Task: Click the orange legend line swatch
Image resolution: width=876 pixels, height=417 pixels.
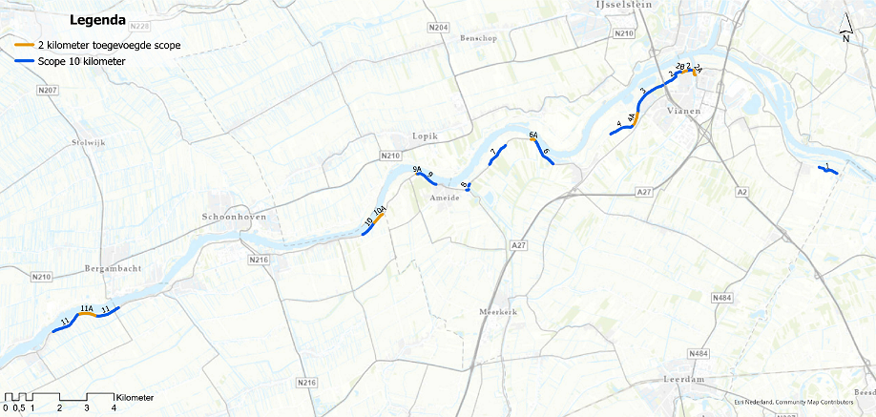Action: [x=25, y=45]
